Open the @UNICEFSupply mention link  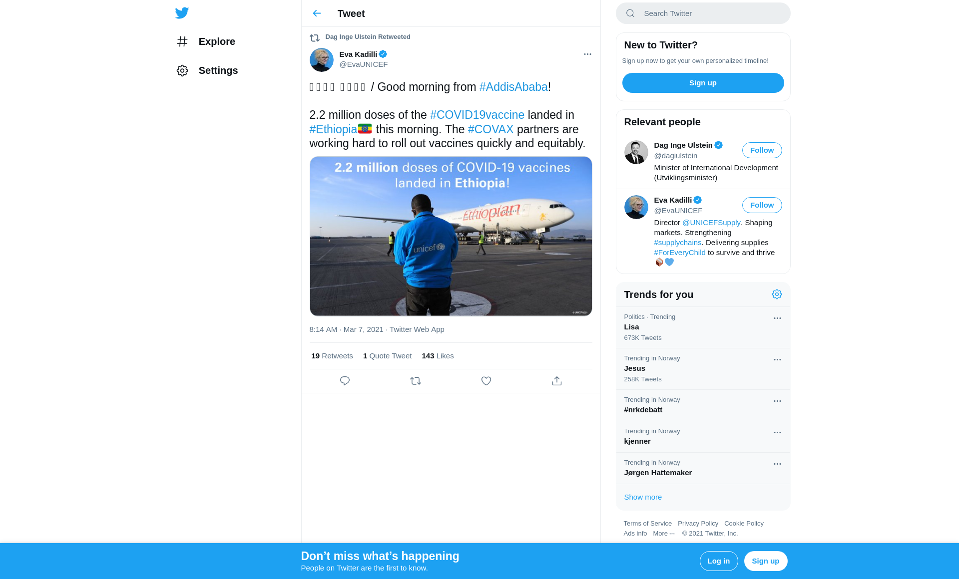pyautogui.click(x=711, y=223)
